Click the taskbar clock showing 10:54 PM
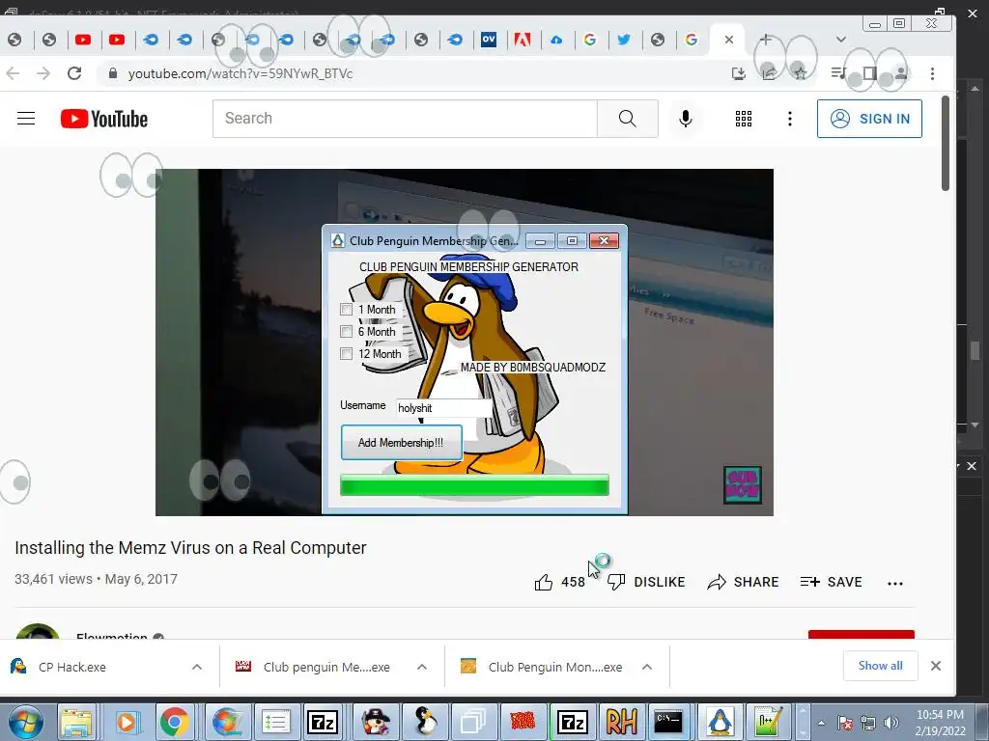Image resolution: width=989 pixels, height=741 pixels. coord(940,723)
